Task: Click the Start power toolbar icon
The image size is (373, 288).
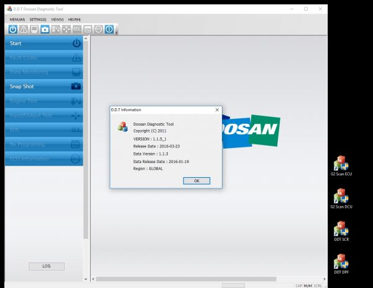Action: click(x=13, y=29)
